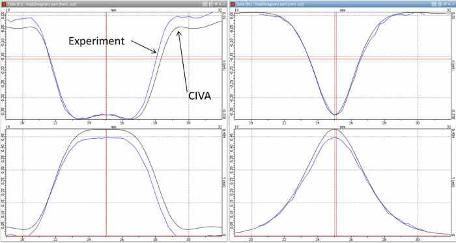
Task: Undock the horiz. cut window
Action: (216, 4)
